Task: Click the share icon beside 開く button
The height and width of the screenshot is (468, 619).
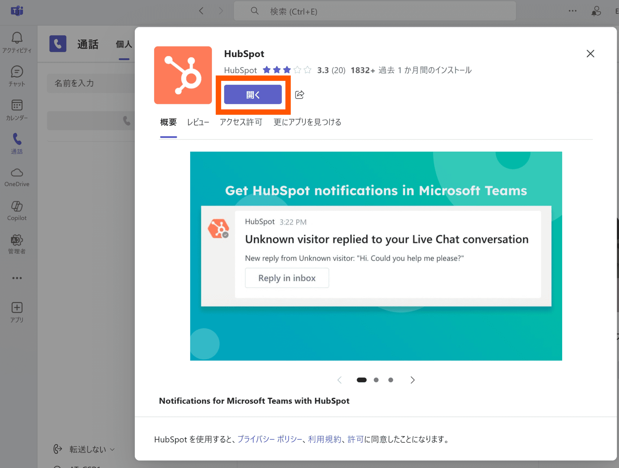Action: point(299,95)
